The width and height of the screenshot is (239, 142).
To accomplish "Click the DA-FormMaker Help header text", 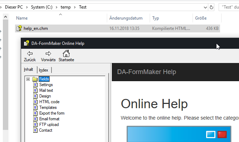I will (x=146, y=72).
